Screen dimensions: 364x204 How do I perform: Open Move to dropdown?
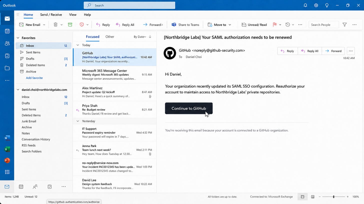tap(219, 25)
